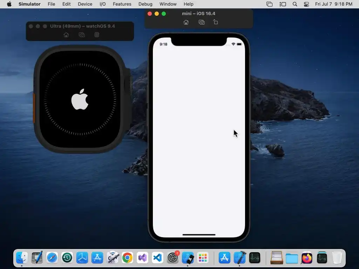Open the blue folder in dock
The width and height of the screenshot is (359, 269).
click(292, 258)
